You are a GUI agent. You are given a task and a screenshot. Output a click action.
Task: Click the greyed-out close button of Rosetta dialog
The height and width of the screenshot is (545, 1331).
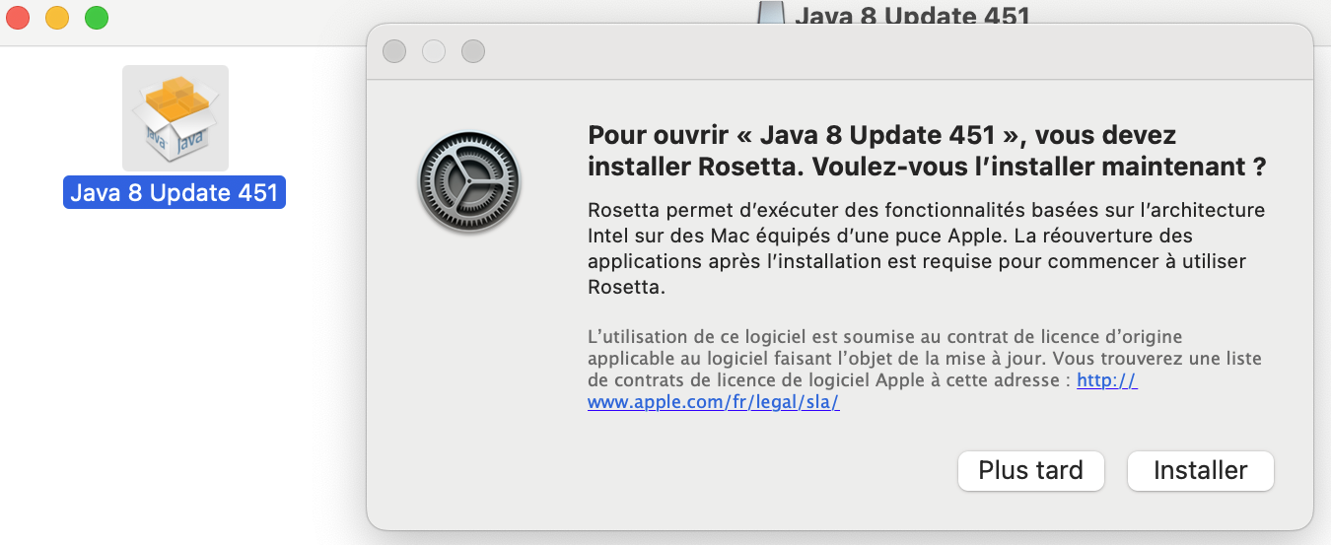coord(394,50)
